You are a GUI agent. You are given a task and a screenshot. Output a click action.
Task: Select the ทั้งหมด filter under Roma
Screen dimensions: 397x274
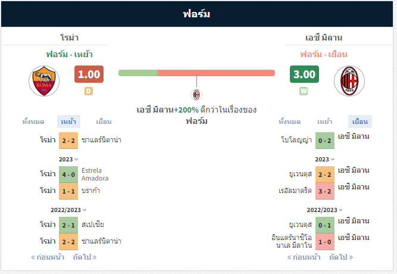(x=33, y=122)
